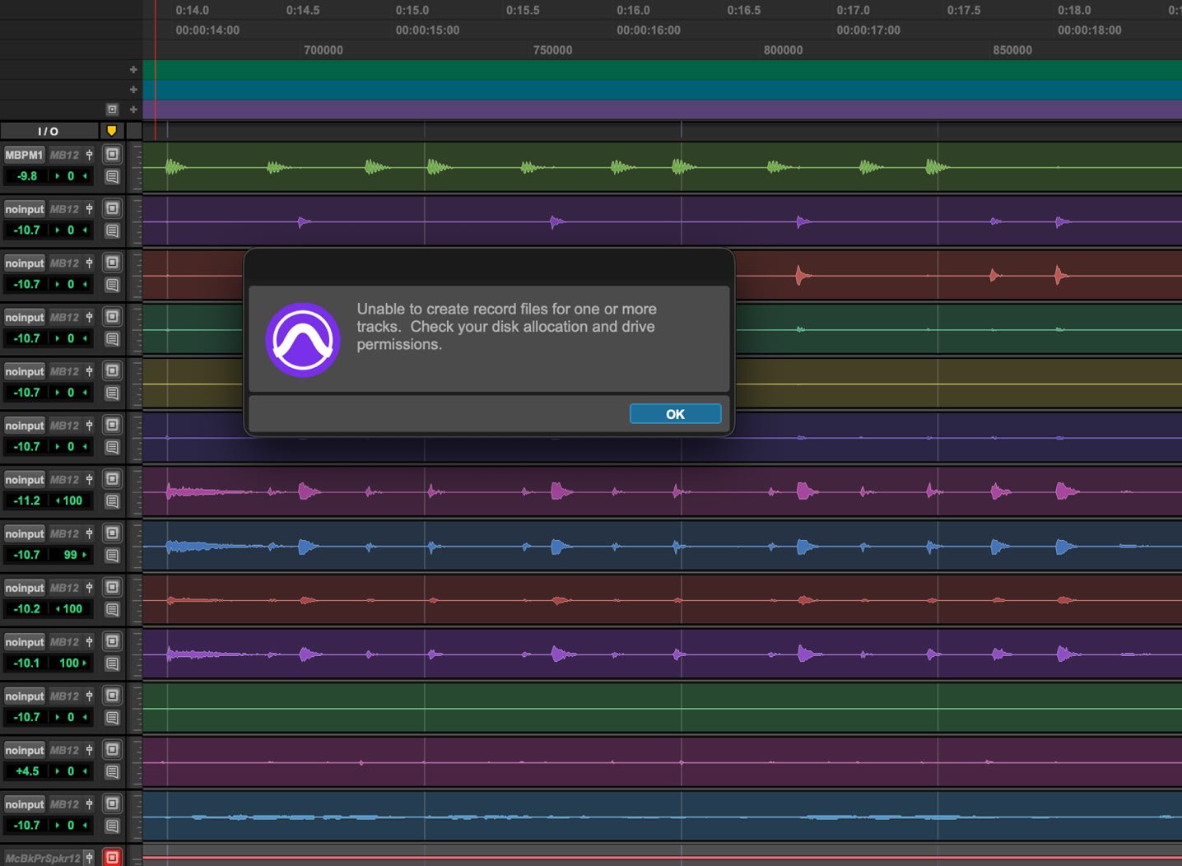Open comments icon on the -10.1 track
Viewport: 1182px width, 866px height.
[113, 663]
